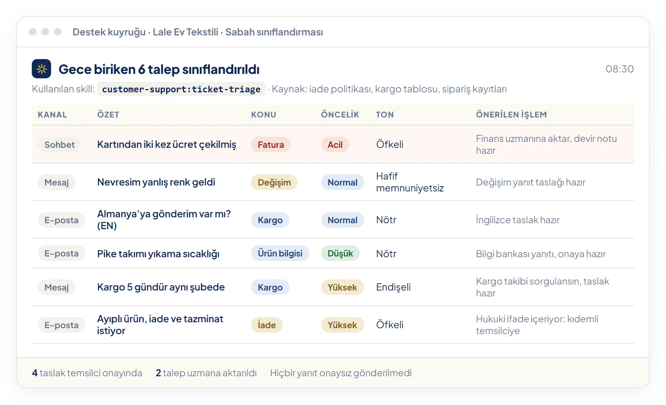Viewport: 666px width, 405px height.
Task: Click the KANAL column header
Action: click(52, 115)
